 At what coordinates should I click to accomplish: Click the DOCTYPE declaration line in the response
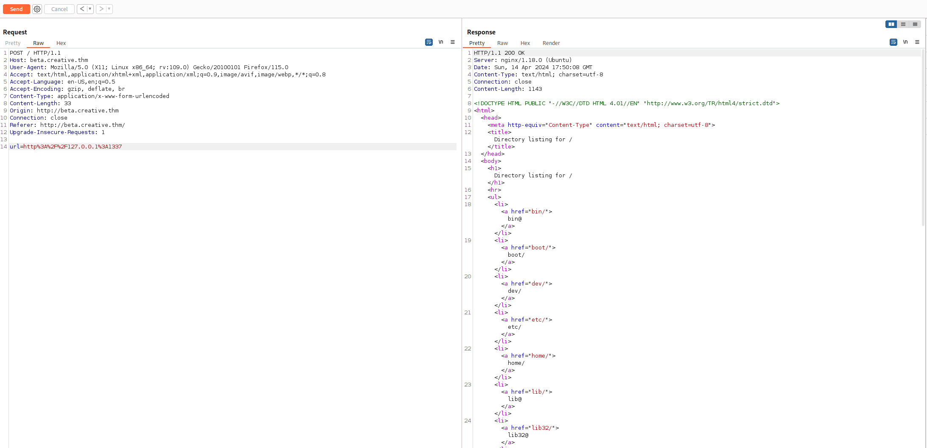click(x=627, y=103)
